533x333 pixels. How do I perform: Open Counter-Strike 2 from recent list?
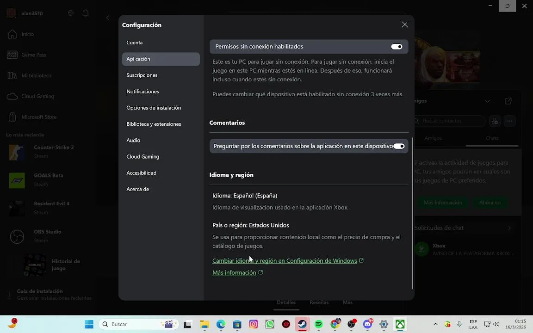pos(48,152)
